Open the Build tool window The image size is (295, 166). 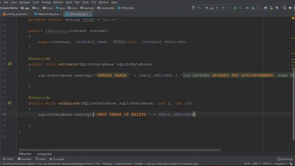40,159
